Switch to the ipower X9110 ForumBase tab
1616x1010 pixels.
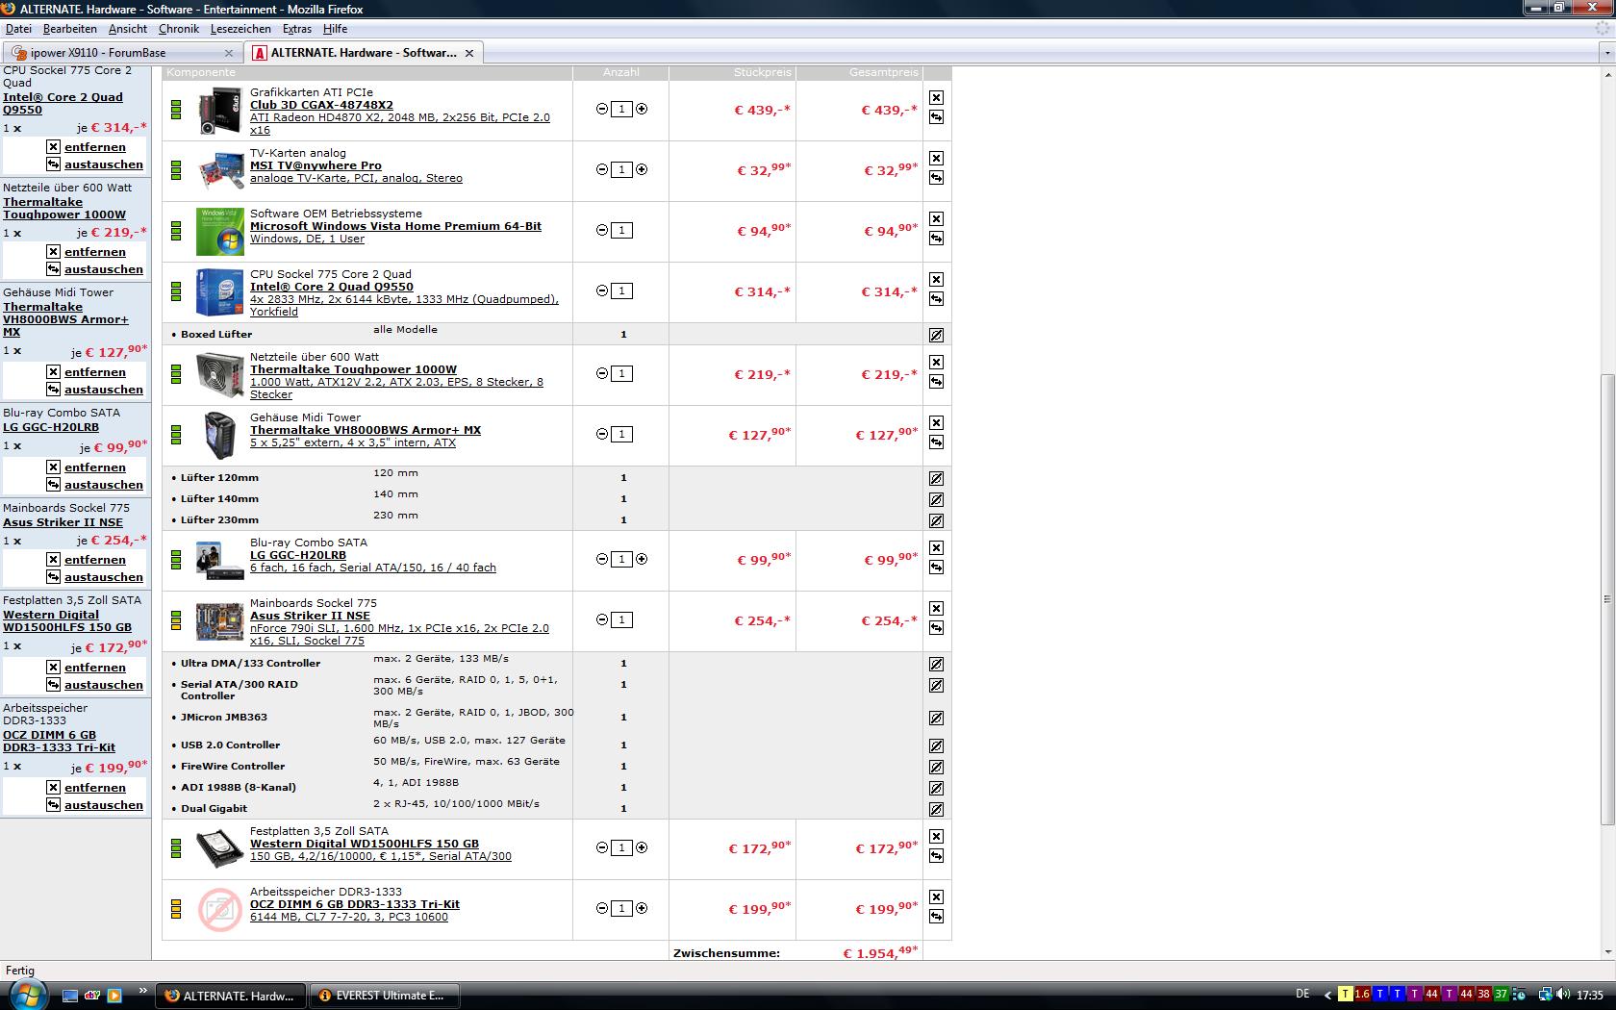122,53
